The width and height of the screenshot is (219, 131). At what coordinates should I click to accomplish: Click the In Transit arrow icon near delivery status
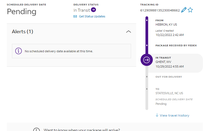[x=93, y=10]
